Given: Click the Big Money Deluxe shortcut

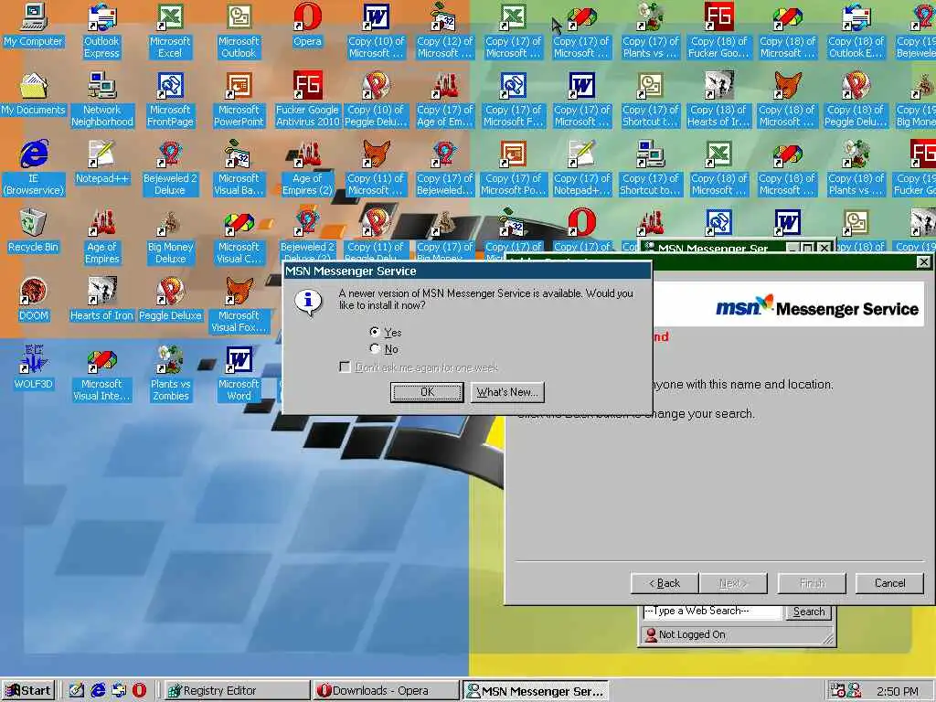Looking at the screenshot, I should click(x=170, y=237).
